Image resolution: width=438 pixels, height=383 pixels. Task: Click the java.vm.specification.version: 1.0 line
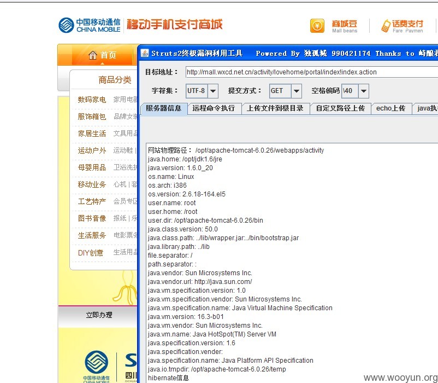(x=197, y=291)
